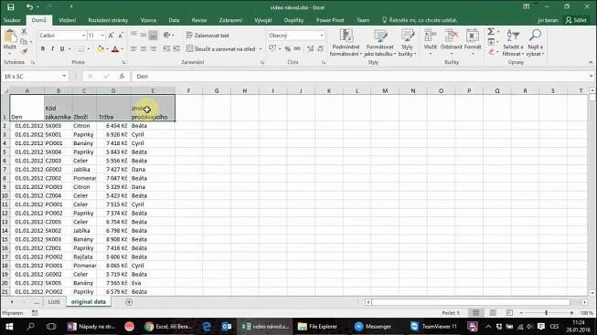The height and width of the screenshot is (335, 597).
Task: Click the save icon in title bar
Action: tap(11, 6)
